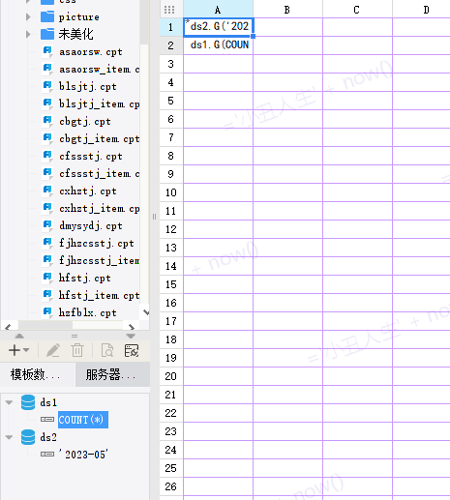The width and height of the screenshot is (450, 500).
Task: Select the ds2 database icon
Action: click(x=28, y=437)
